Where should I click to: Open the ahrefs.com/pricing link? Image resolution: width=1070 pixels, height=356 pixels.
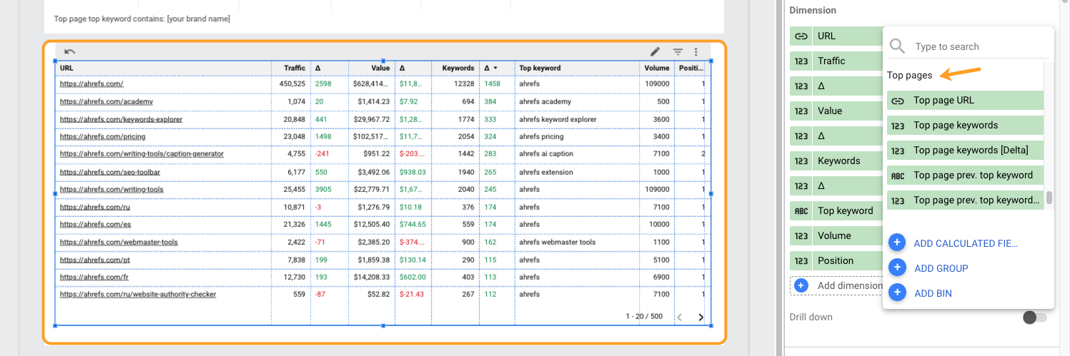click(103, 137)
